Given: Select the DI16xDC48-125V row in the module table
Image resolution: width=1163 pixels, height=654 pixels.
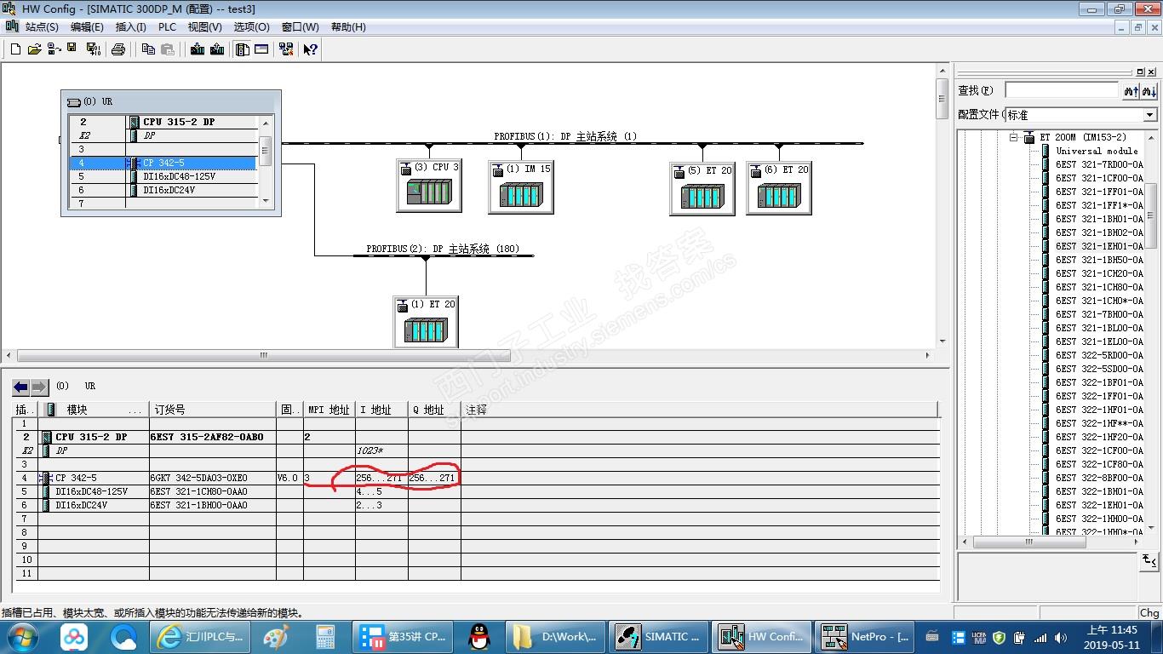Looking at the screenshot, I should point(477,491).
